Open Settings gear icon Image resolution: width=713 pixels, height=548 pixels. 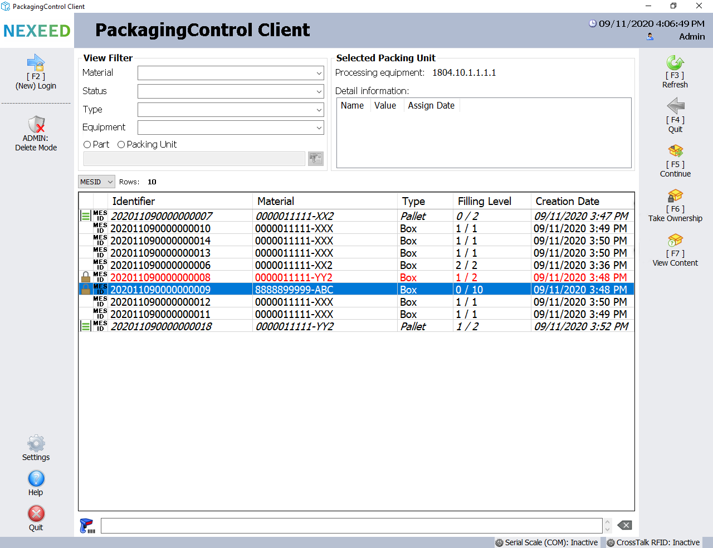point(36,444)
